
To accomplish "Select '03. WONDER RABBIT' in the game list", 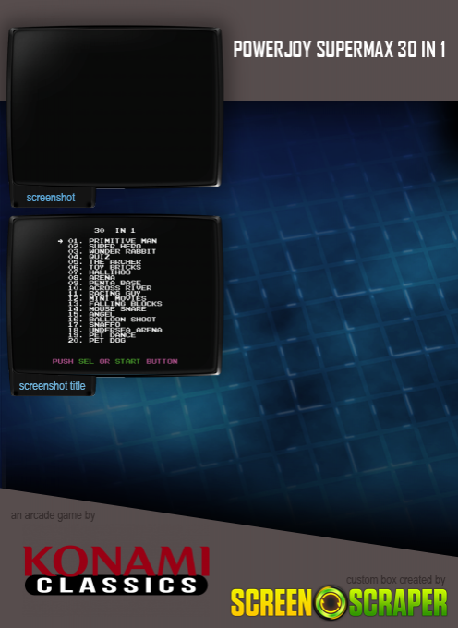I will [x=112, y=251].
